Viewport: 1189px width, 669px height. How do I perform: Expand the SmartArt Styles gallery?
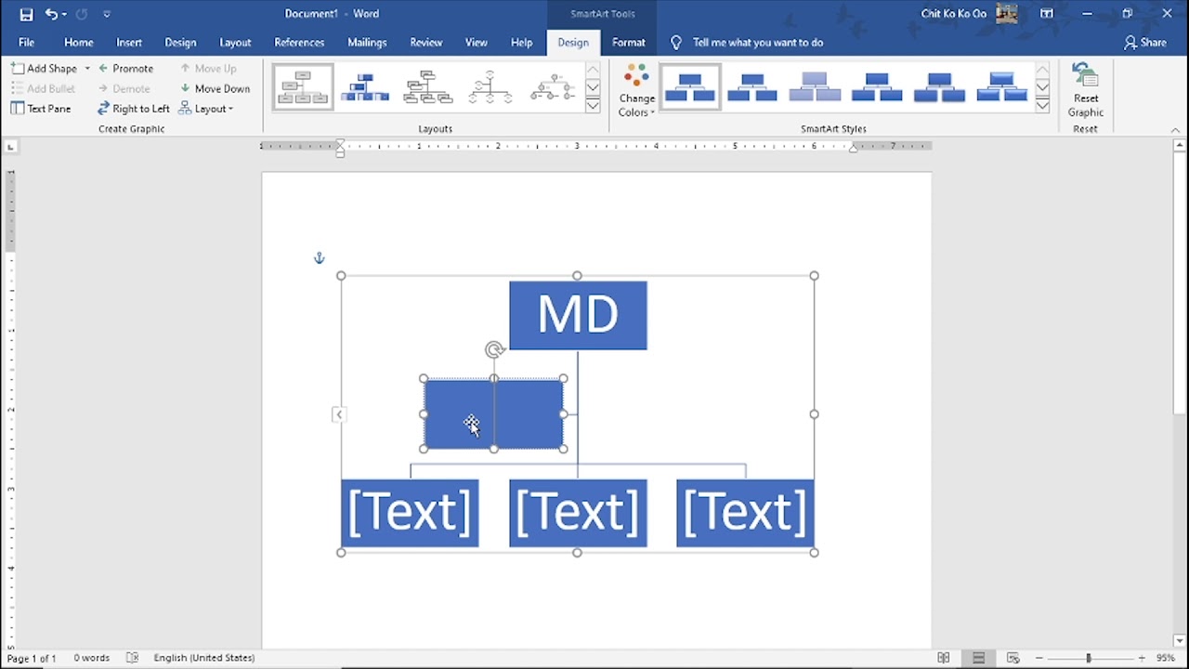pos(1042,106)
